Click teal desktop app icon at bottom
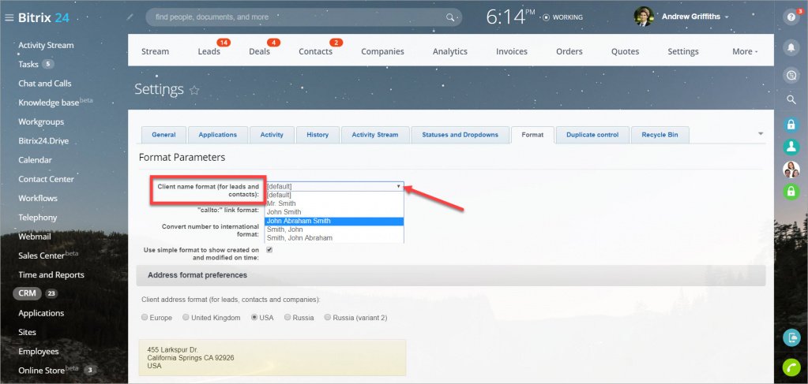 (x=791, y=337)
